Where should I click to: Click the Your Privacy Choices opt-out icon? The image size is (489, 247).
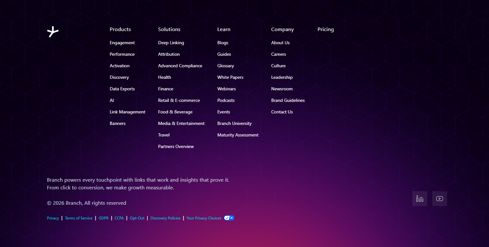(229, 218)
